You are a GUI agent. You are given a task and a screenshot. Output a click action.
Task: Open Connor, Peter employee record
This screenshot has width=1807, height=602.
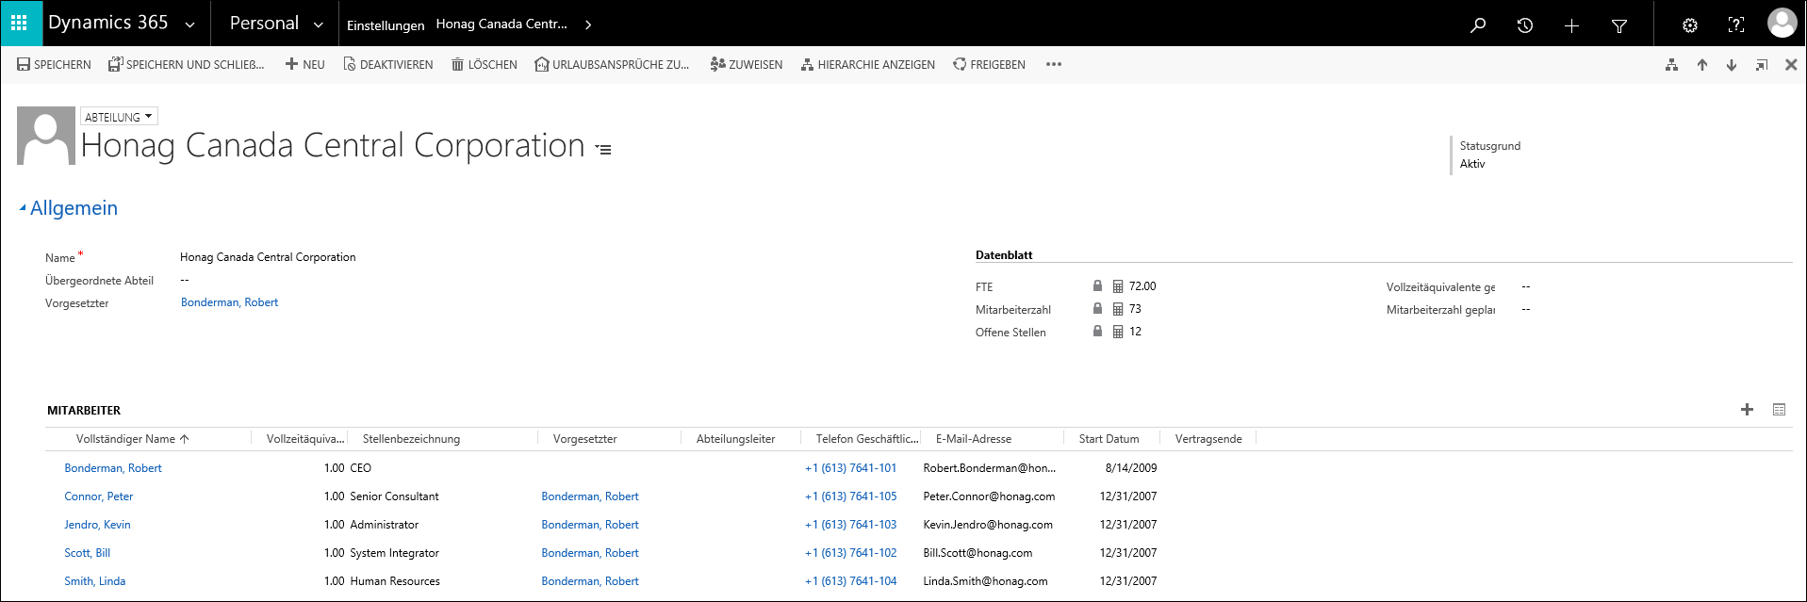[98, 496]
